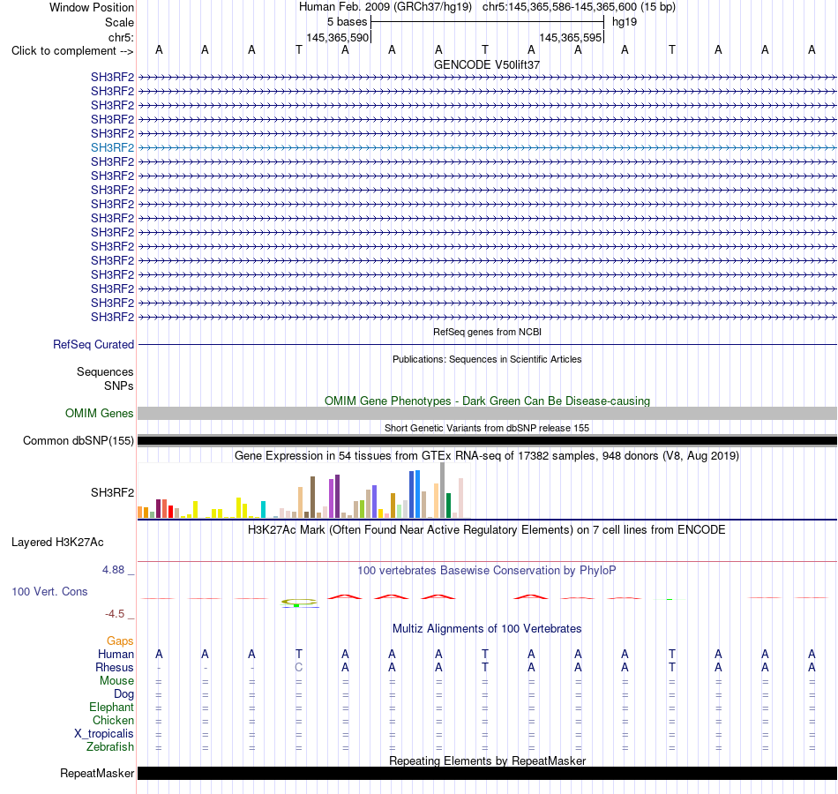
Task: Click the '5 bases' scale text
Action: [x=348, y=22]
